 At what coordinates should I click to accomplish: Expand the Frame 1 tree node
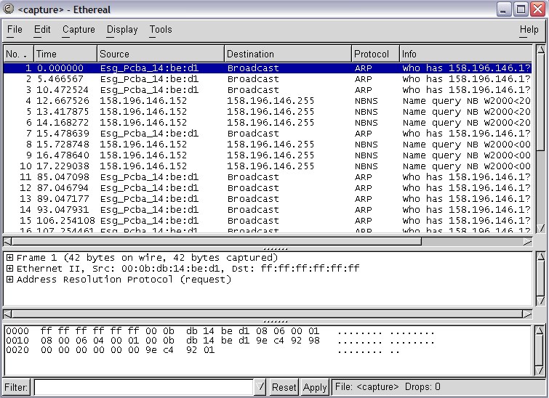[x=9, y=258]
